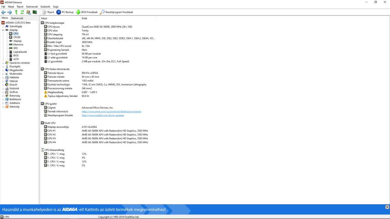390x219 pixels.
Task: Expand the Megjelenítés tree node
Action: pos(3,70)
